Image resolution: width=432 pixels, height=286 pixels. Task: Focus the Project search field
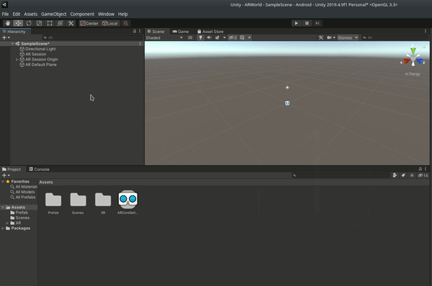click(341, 175)
